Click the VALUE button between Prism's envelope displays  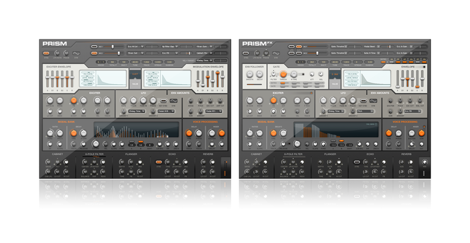(x=135, y=84)
